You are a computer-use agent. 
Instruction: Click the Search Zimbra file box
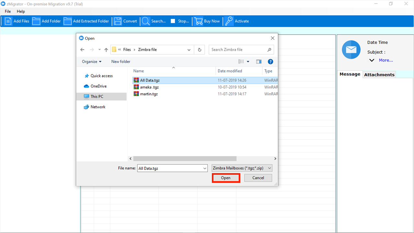[x=241, y=50]
